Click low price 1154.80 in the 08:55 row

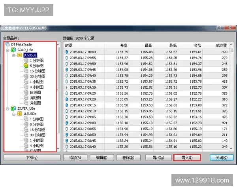pyautogui.click(x=171, y=129)
